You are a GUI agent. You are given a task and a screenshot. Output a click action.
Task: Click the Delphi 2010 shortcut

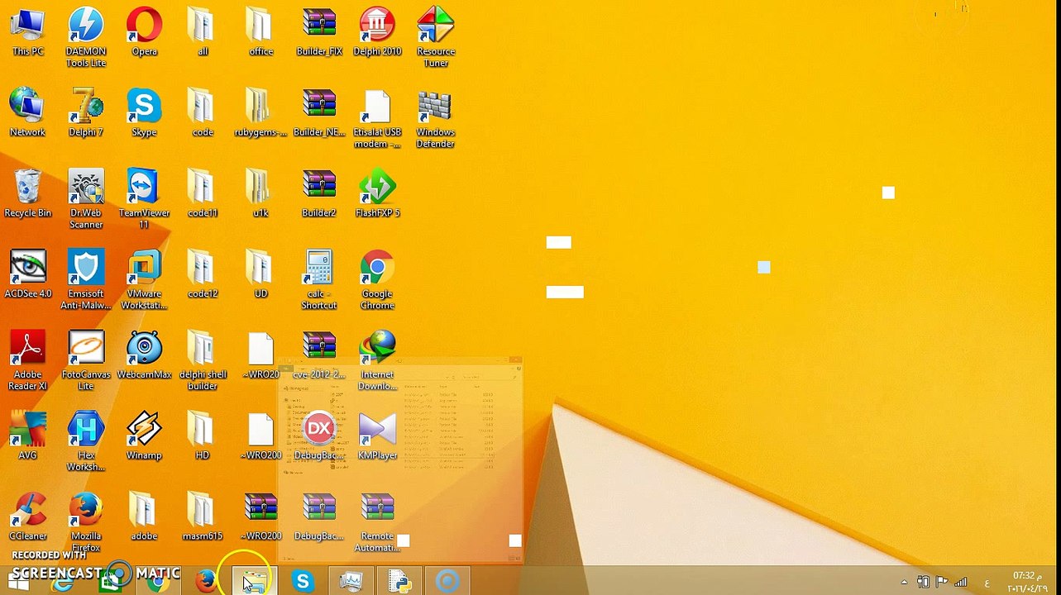point(377,33)
